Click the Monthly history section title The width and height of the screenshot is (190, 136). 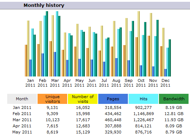point(44,5)
